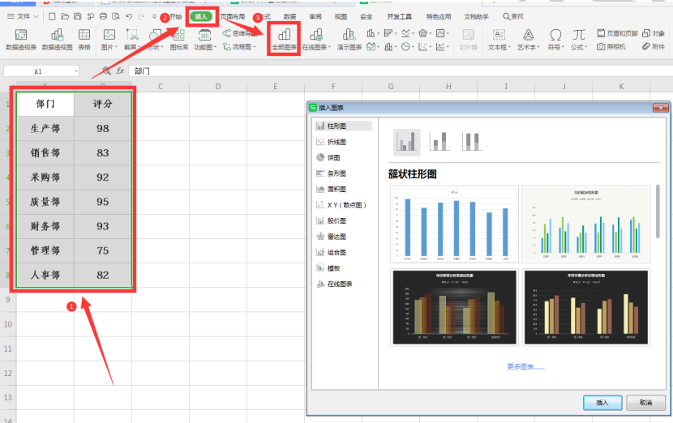Open the 全部图表 all charts button
The height and width of the screenshot is (423, 673).
click(284, 40)
